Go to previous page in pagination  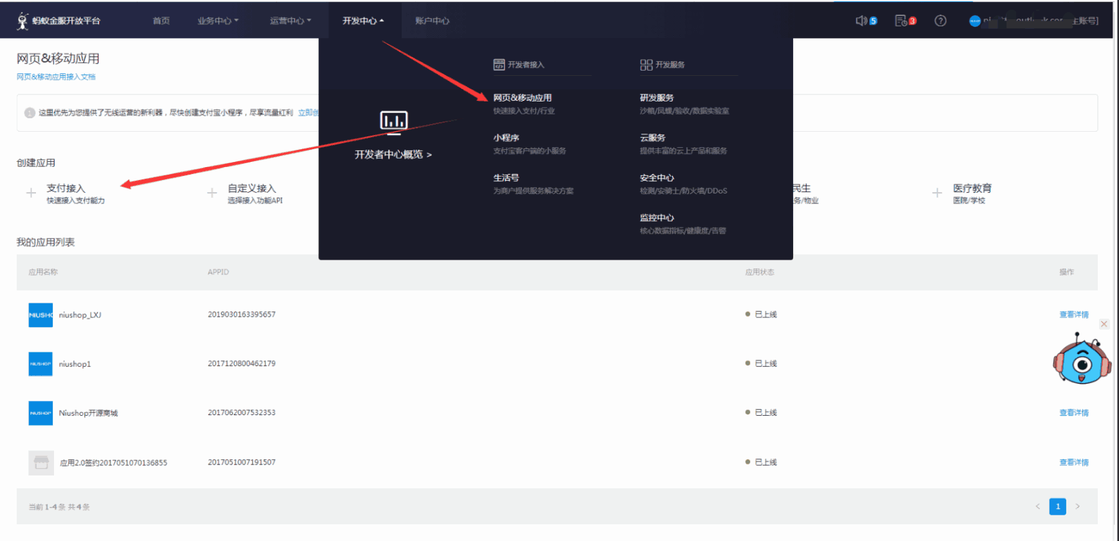[1037, 506]
